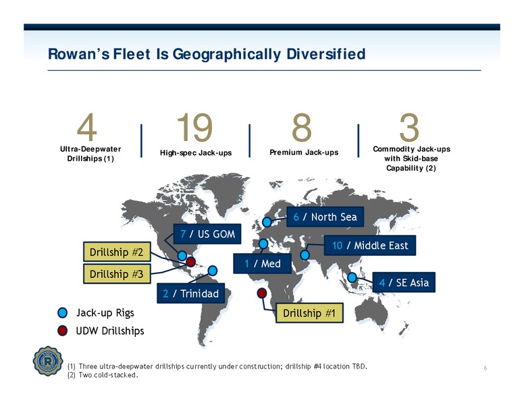
Task: Click footnote (2) 'Two cold-stacked.'
Action: pos(103,375)
